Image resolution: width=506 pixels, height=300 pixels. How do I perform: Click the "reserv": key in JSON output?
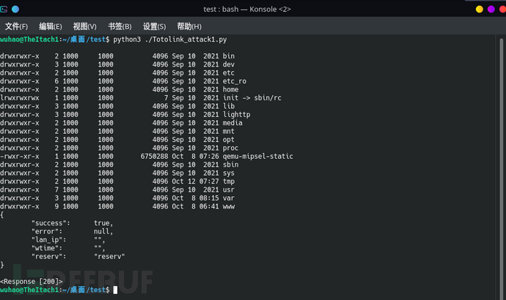click(x=48, y=257)
